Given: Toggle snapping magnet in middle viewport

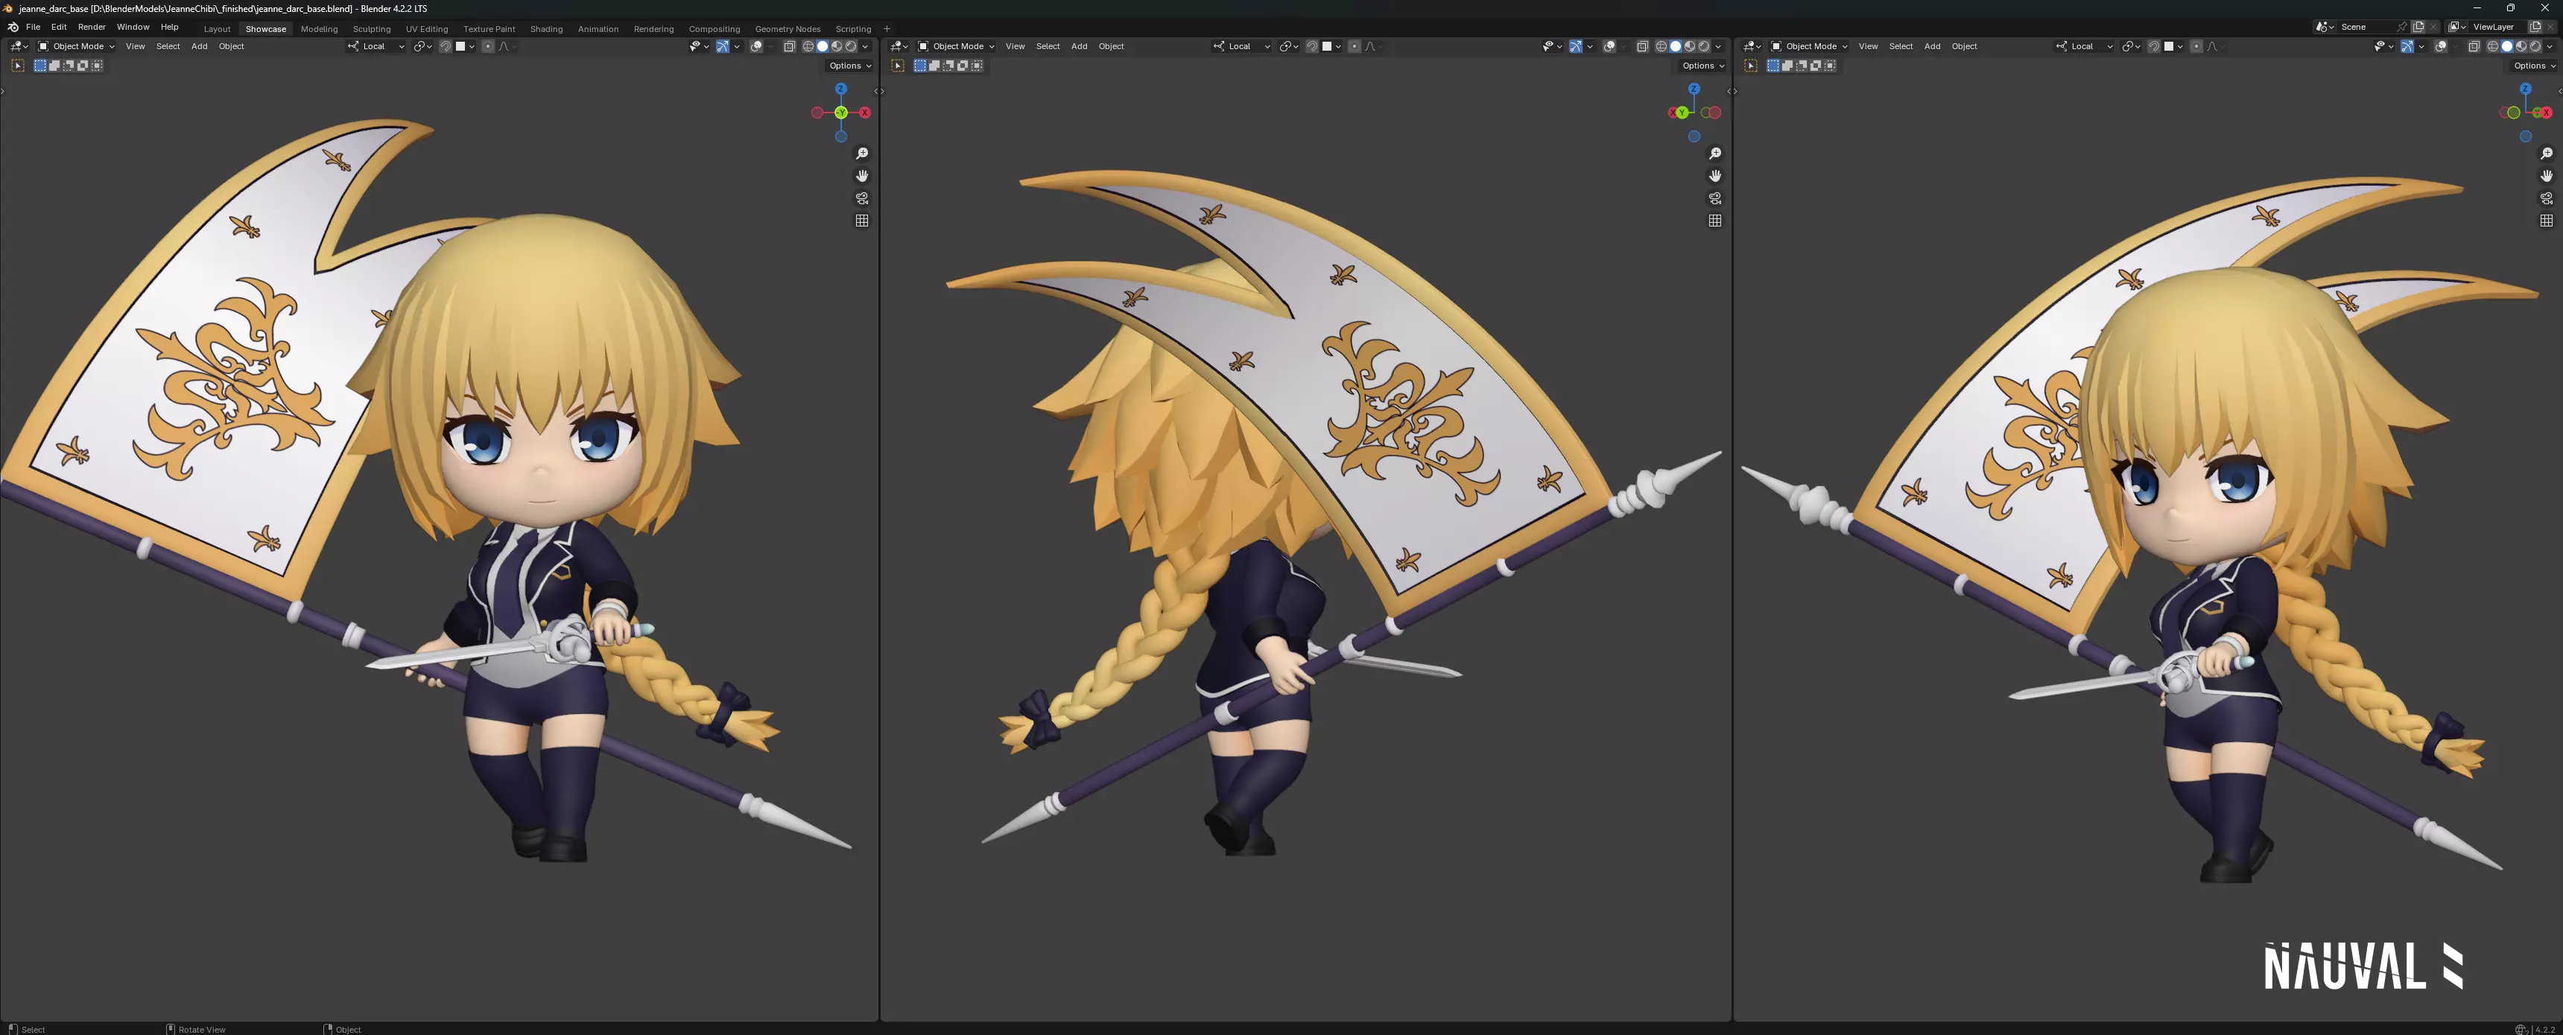Looking at the screenshot, I should 1311,45.
